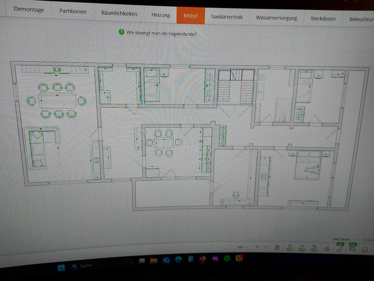Open the cm units dropdown
The image size is (374, 281).
pyautogui.click(x=242, y=247)
